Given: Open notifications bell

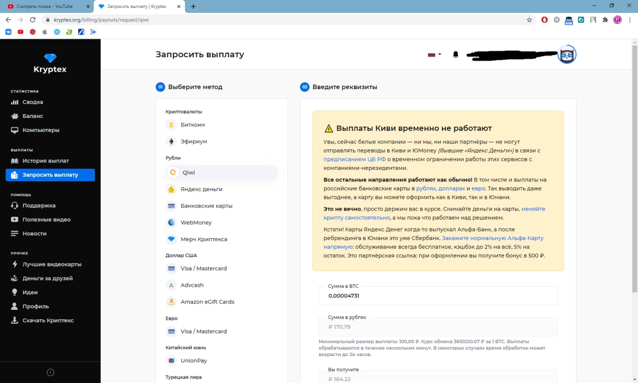Looking at the screenshot, I should tap(456, 55).
